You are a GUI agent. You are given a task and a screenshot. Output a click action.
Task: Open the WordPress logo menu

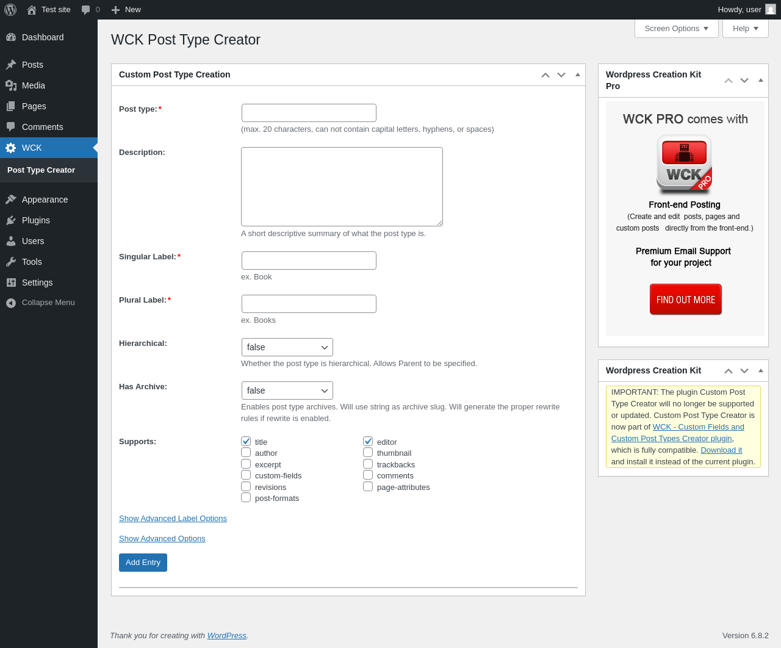[10, 10]
